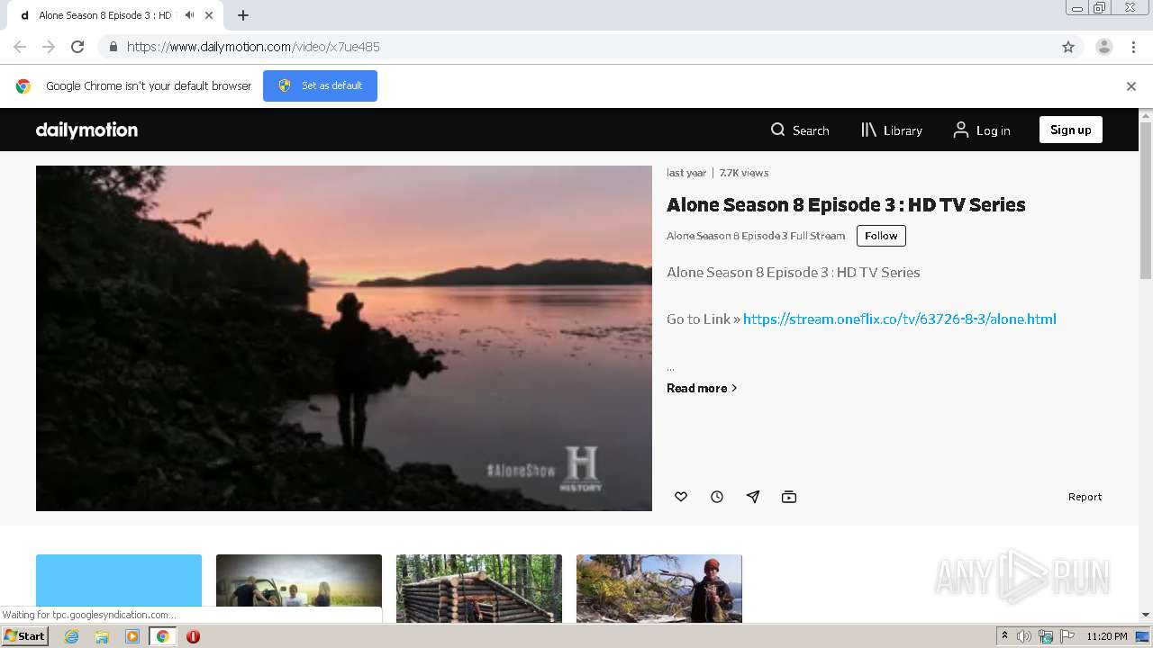1153x648 pixels.
Task: Click the 7.7K views text
Action: 744,173
